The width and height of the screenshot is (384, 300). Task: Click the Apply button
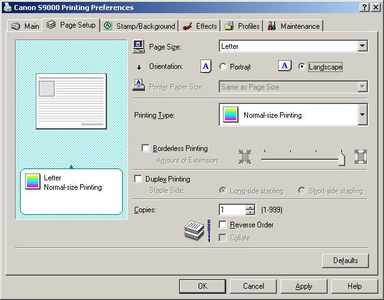point(304,286)
